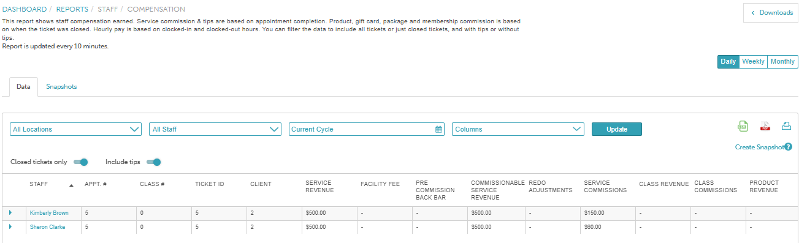Open Sheron Clarke staff link

point(47,227)
